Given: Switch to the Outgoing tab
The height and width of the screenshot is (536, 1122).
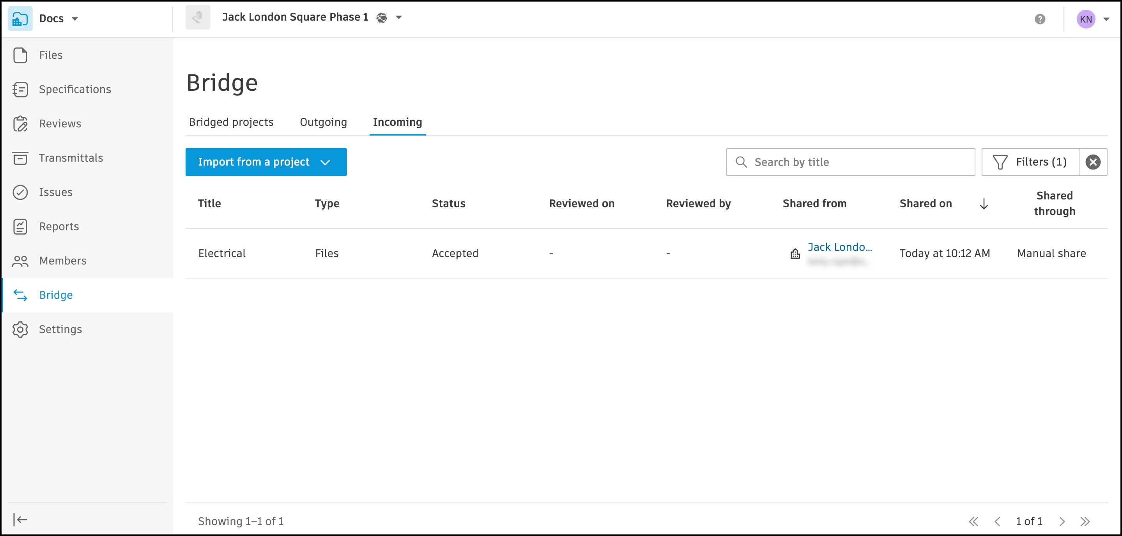Looking at the screenshot, I should click(323, 122).
